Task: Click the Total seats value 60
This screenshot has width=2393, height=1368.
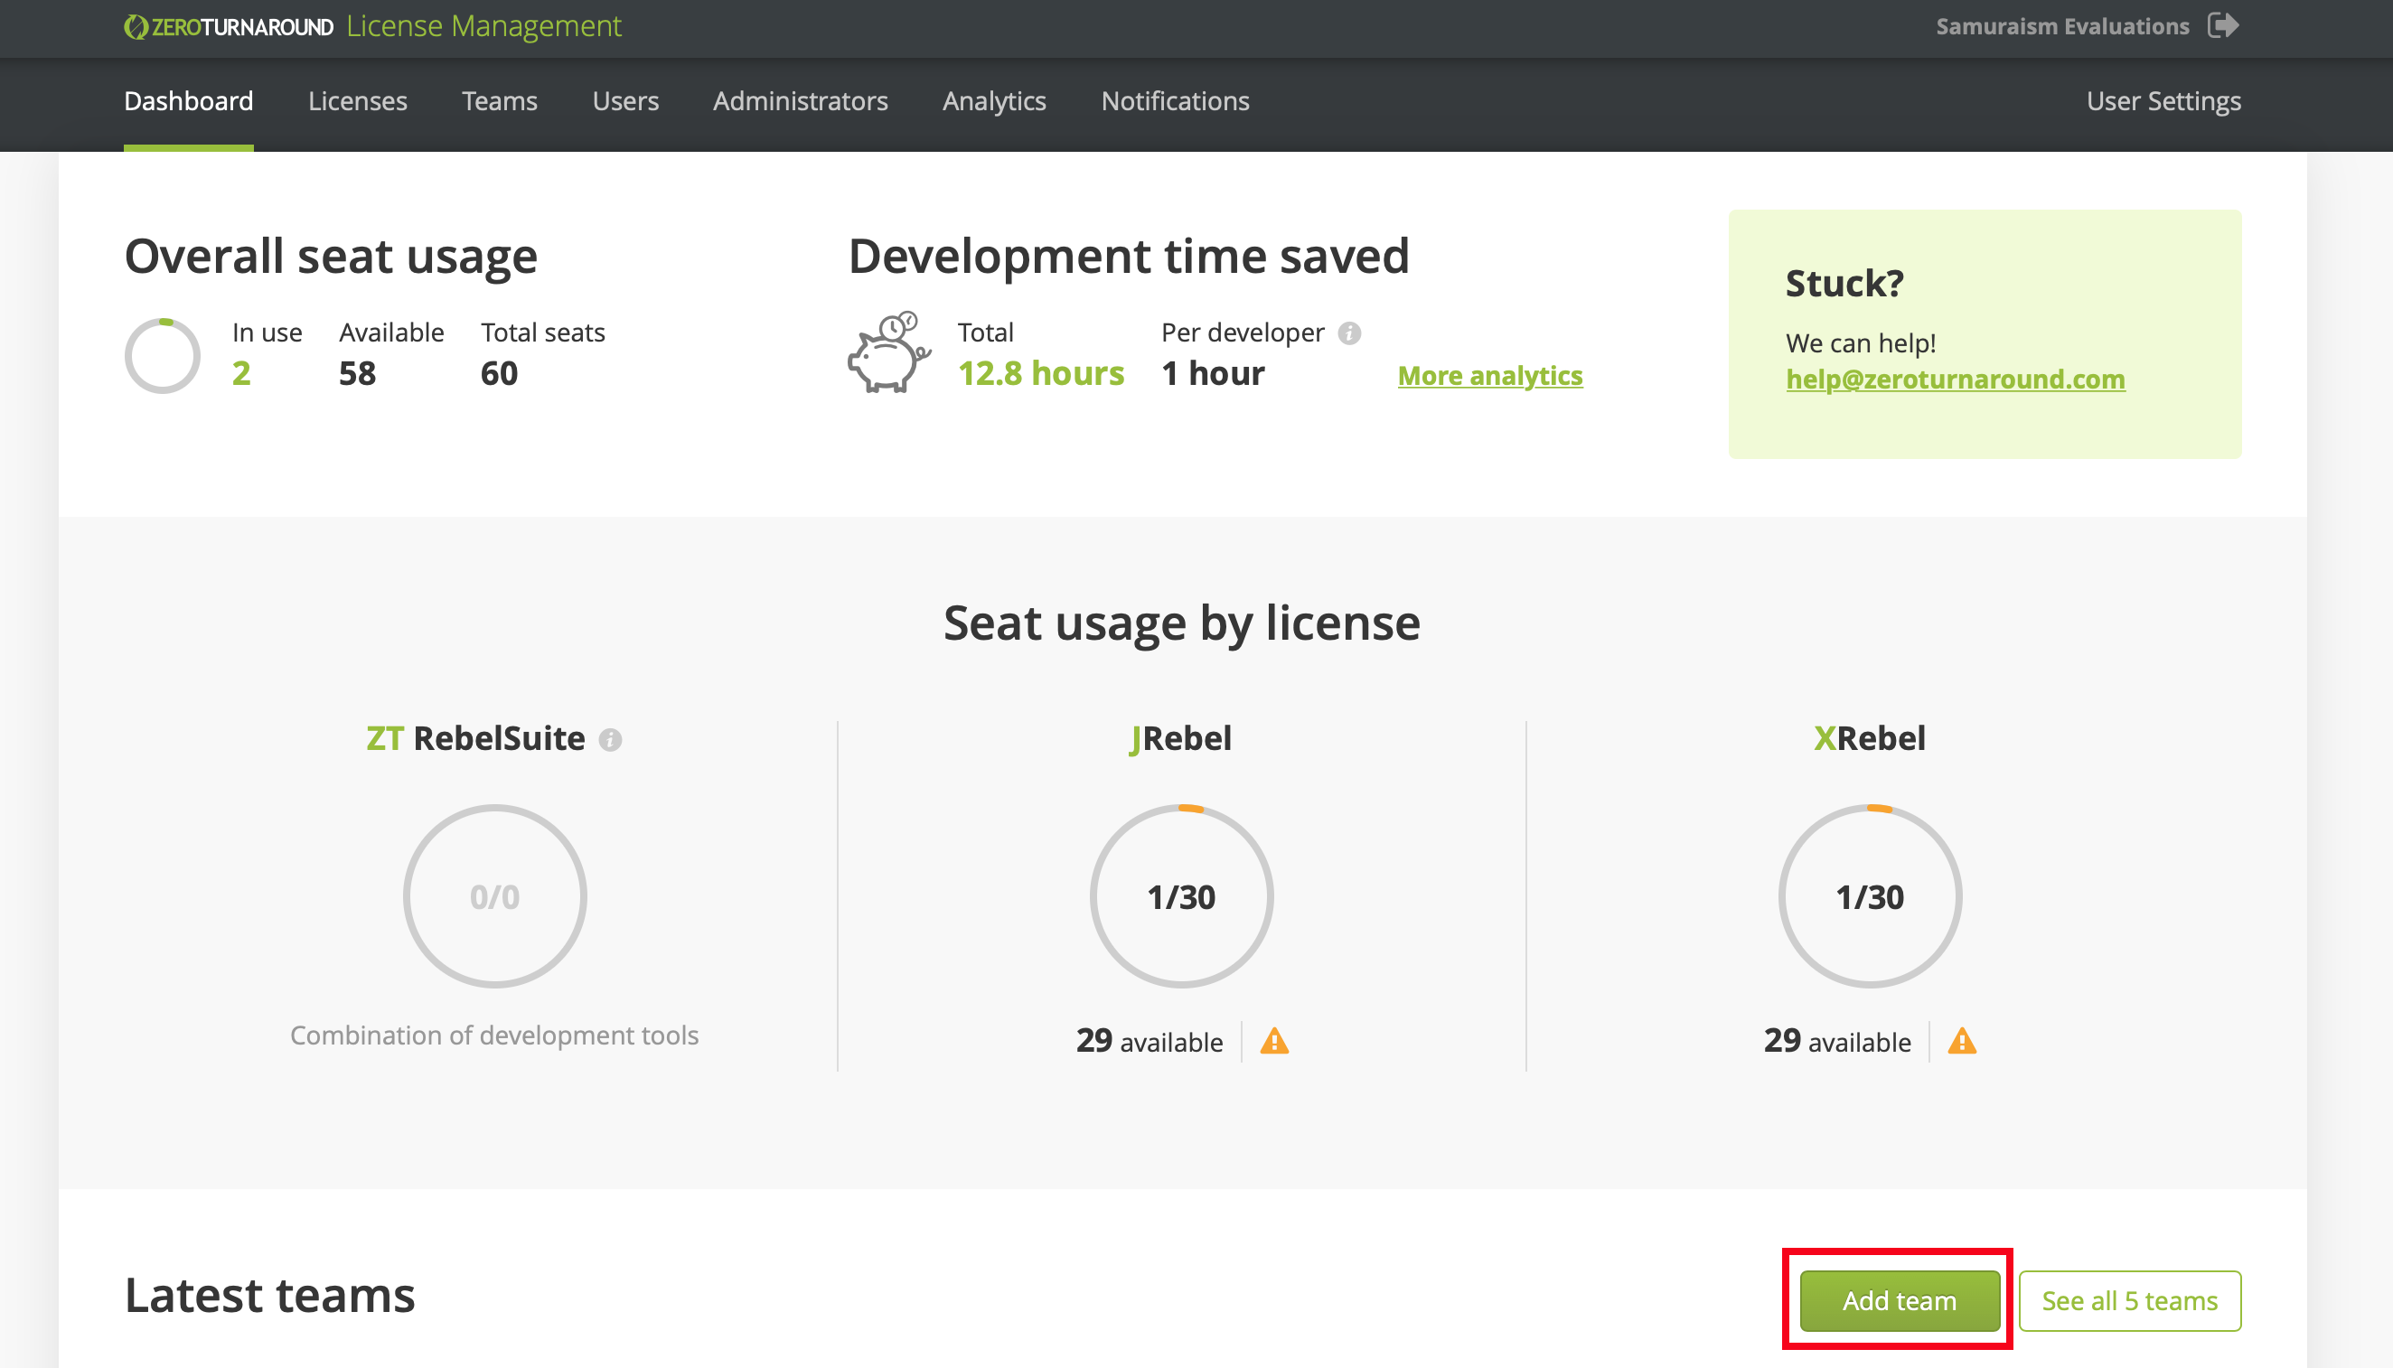Action: (x=500, y=374)
